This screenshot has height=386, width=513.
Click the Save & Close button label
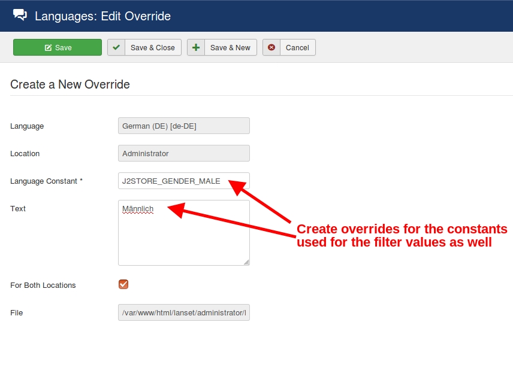[x=152, y=48]
